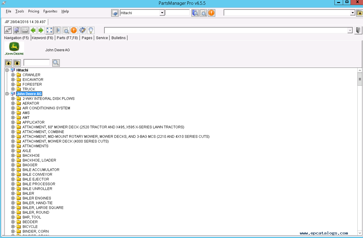The width and height of the screenshot is (363, 238).
Task: Click the grey page search icon in top toolbar
Action: coord(203,13)
